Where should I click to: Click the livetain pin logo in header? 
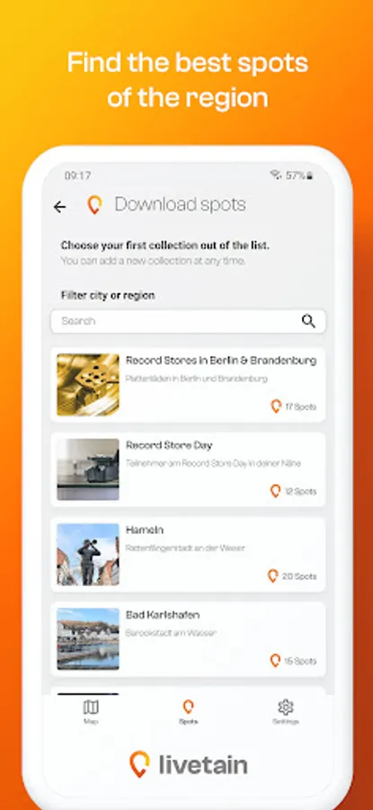(93, 205)
